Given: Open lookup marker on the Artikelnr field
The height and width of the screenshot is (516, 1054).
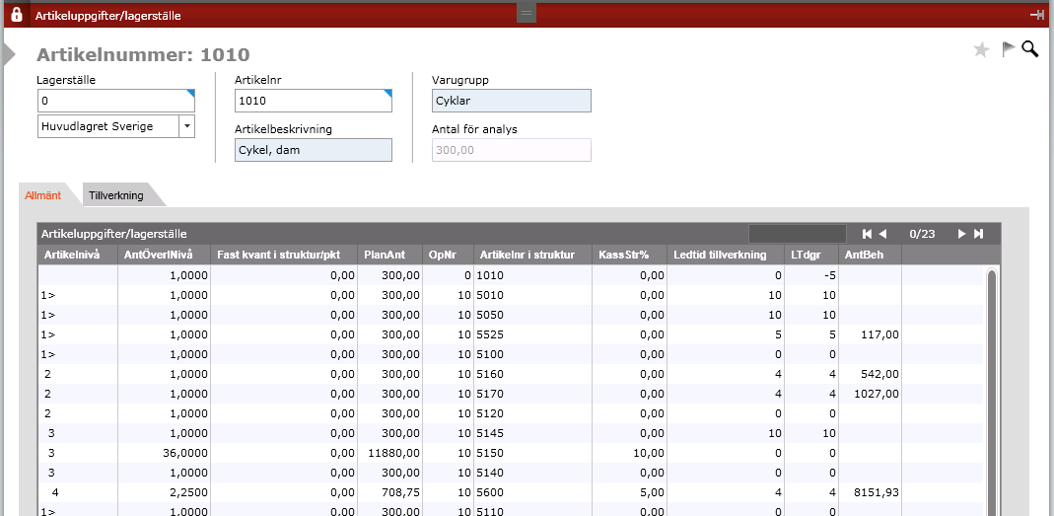Looking at the screenshot, I should [x=387, y=93].
